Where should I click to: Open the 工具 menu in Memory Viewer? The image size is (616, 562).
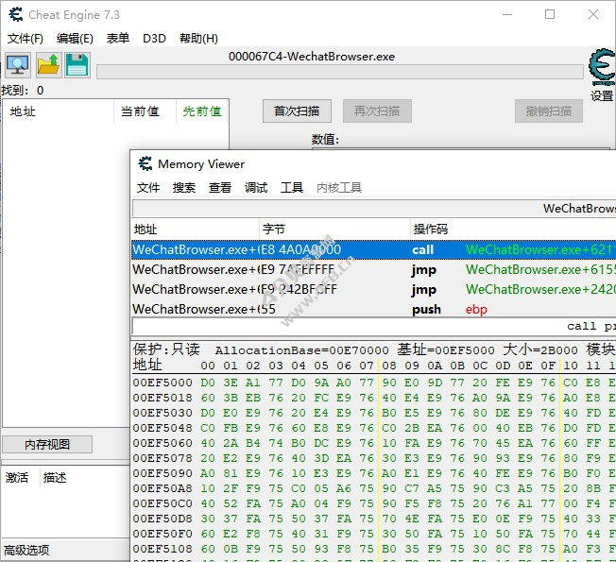pos(292,188)
